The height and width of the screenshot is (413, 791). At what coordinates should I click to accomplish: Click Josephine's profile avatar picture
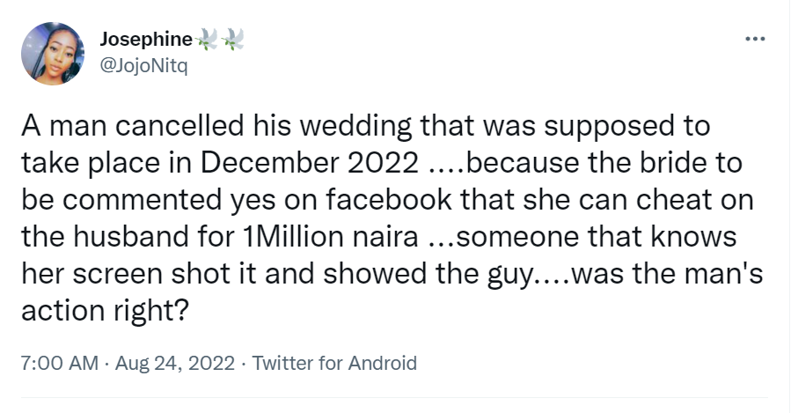pos(53,53)
